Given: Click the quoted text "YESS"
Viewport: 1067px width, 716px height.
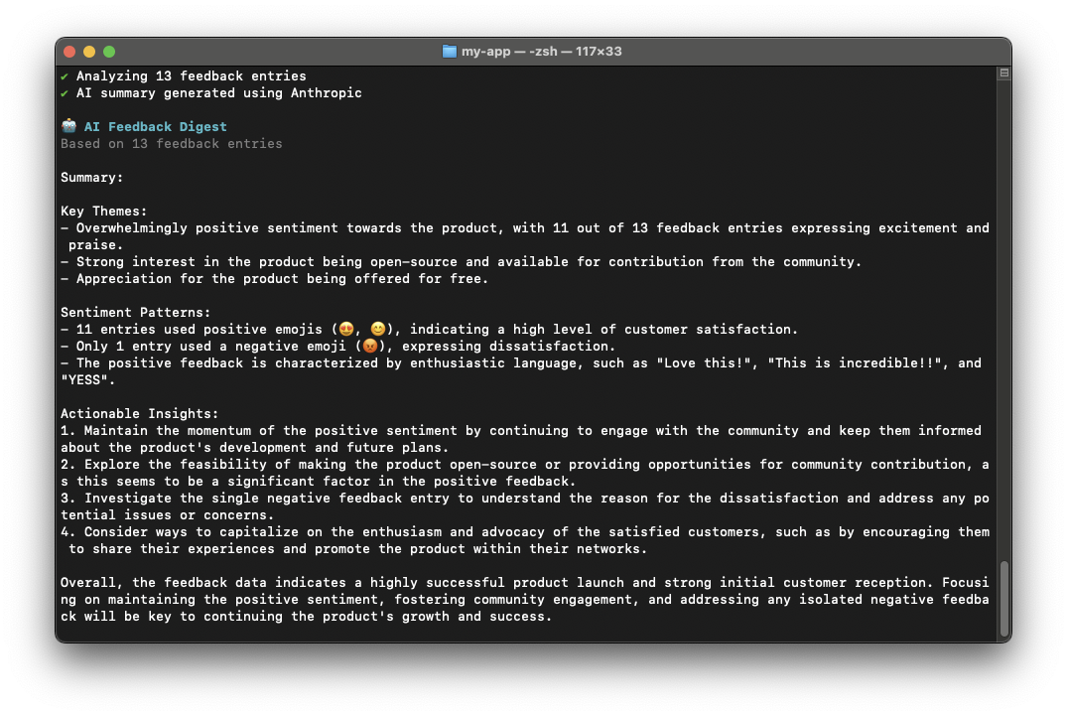Looking at the screenshot, I should pyautogui.click(x=84, y=380).
